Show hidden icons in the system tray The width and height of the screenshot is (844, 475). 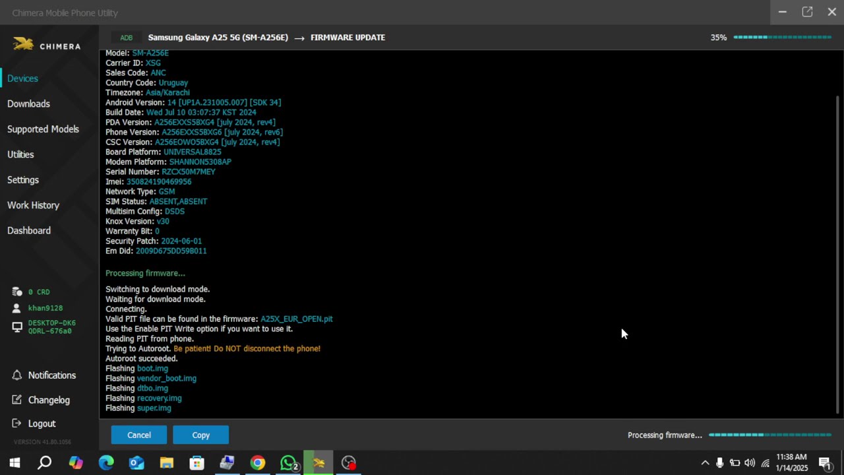tap(705, 463)
